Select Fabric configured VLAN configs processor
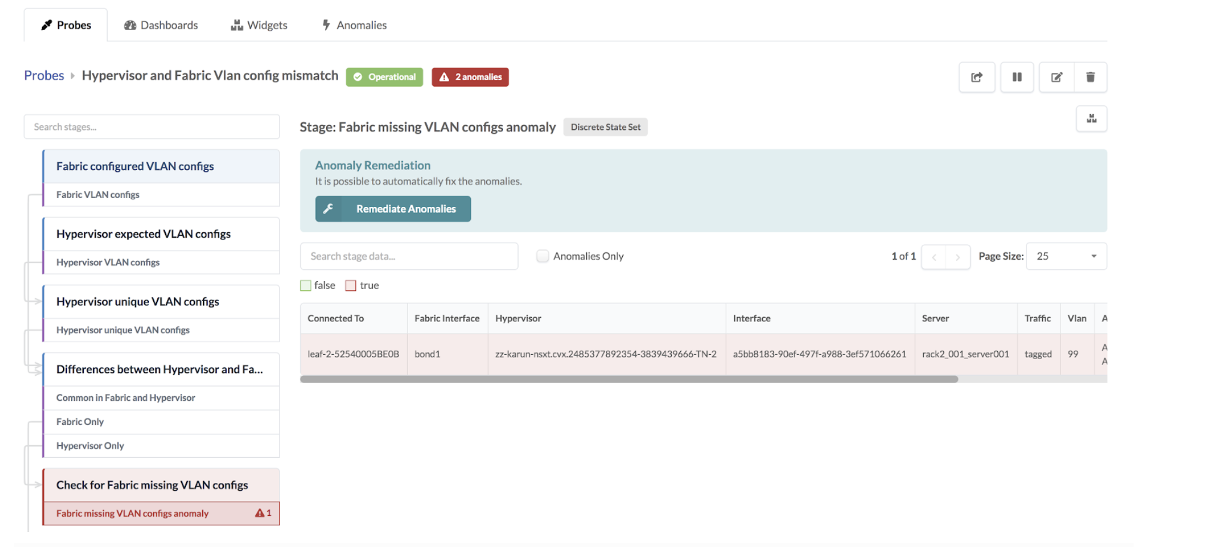 (x=162, y=166)
